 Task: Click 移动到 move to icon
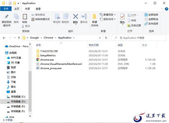coord(57,17)
